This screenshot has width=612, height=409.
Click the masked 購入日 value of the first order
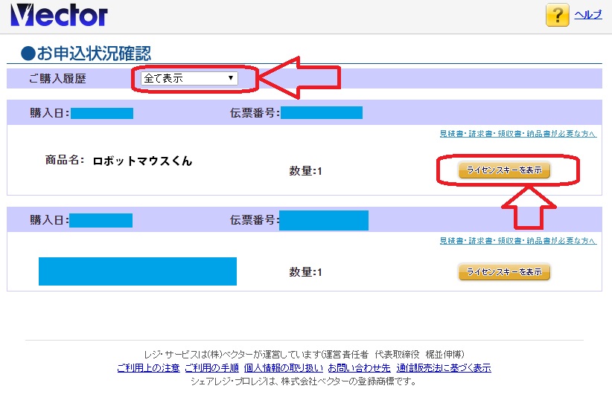102,113
